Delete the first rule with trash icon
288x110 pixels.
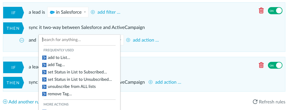pos(261,11)
